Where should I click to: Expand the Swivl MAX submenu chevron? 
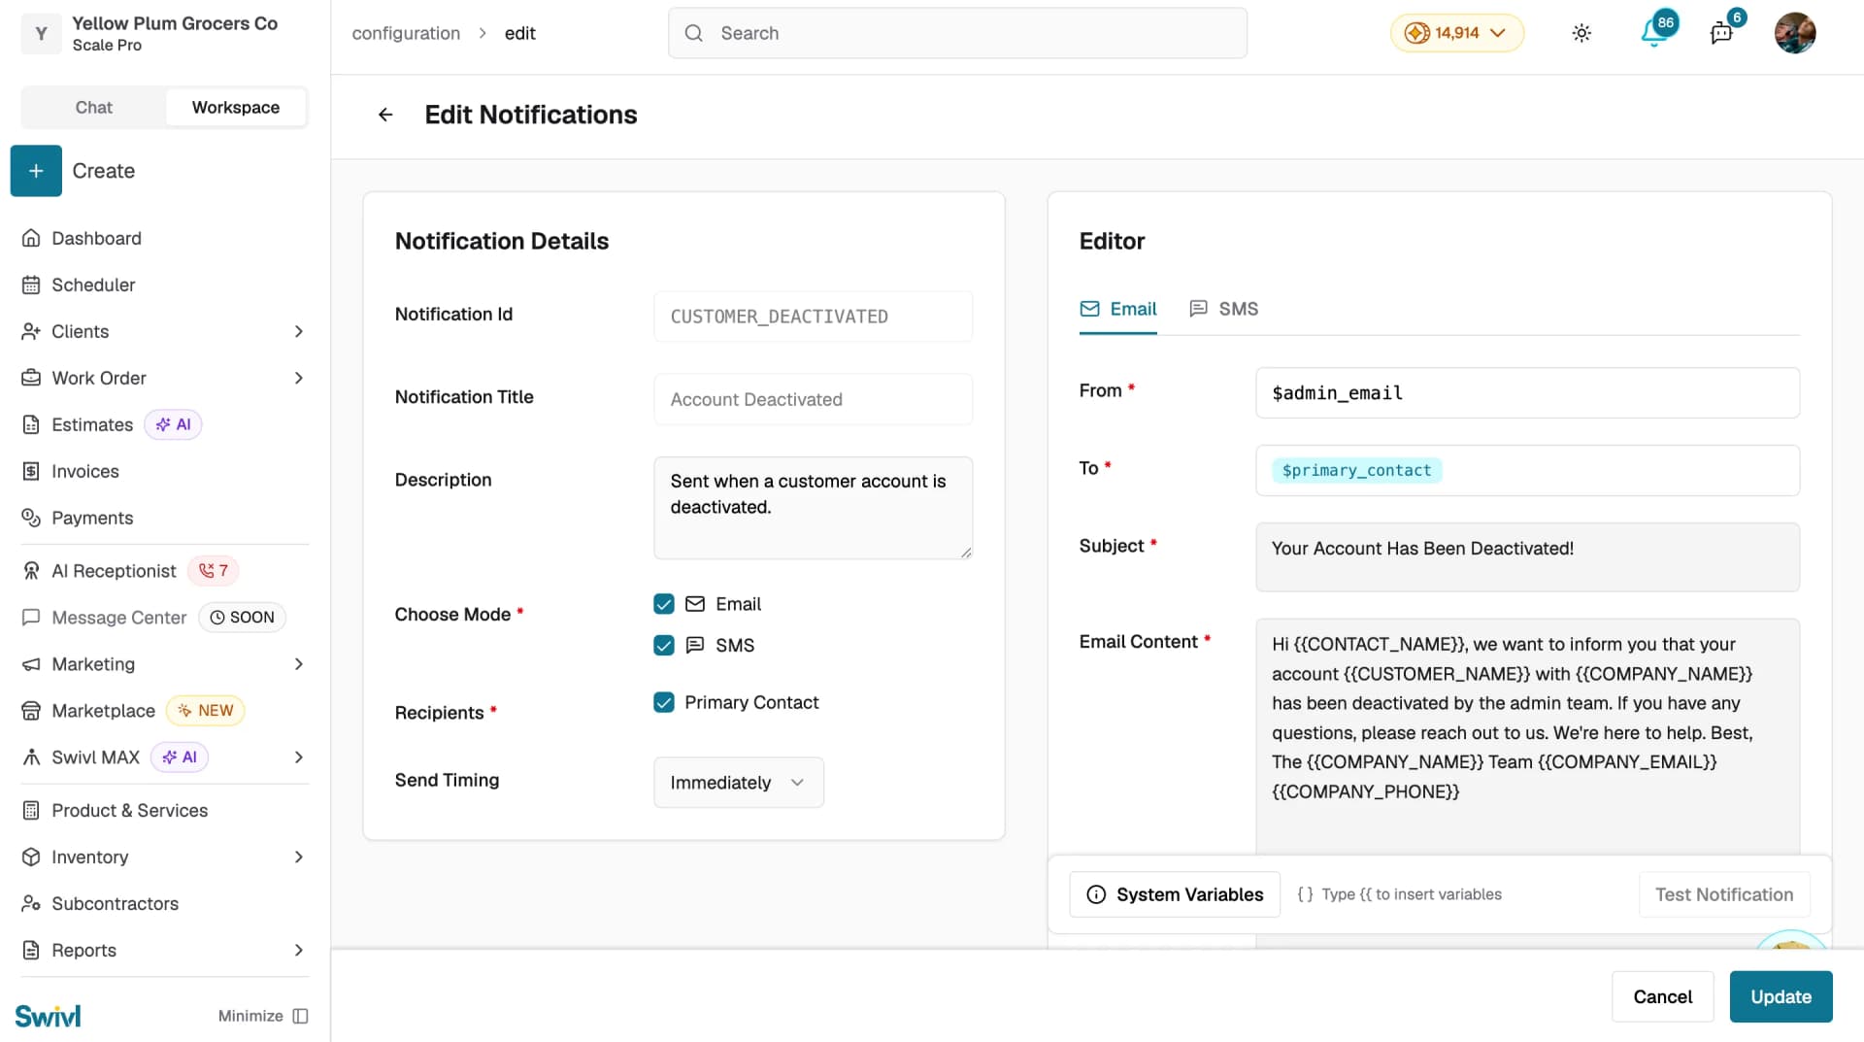pyautogui.click(x=299, y=757)
